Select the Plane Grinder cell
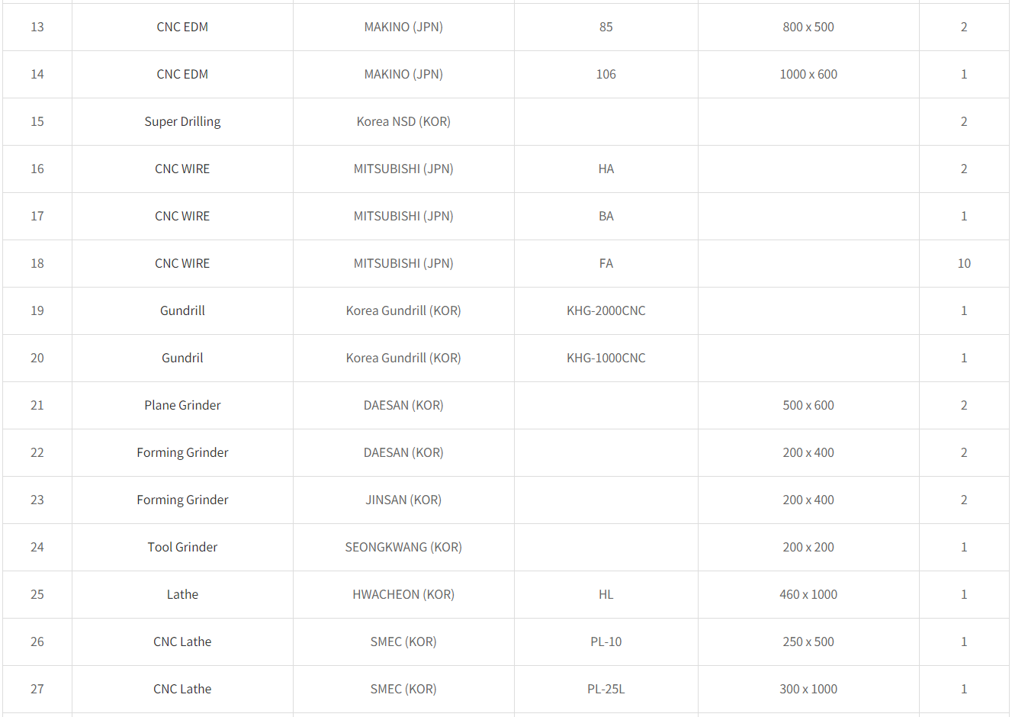The image size is (1012, 717). click(182, 406)
